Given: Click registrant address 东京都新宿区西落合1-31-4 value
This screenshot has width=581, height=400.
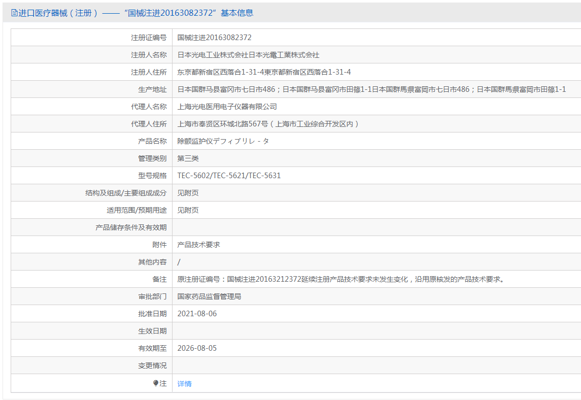Looking at the screenshot, I should pos(264,72).
